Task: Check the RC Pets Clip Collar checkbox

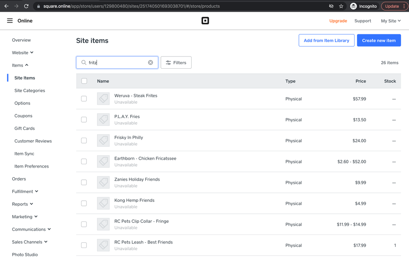Action: coord(84,224)
